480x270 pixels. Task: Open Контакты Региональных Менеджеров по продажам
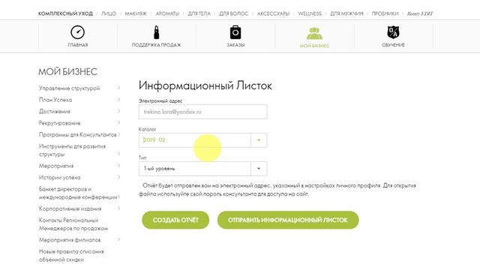73,224
